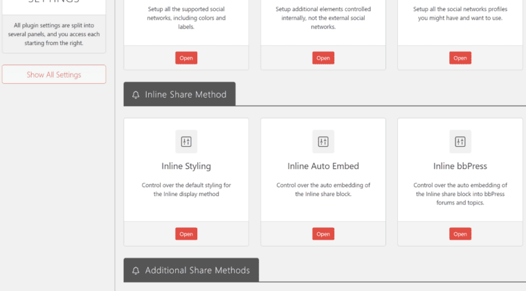This screenshot has height=291, width=526.
Task: Click bell icon beside Inline Share Method
Action: point(136,95)
